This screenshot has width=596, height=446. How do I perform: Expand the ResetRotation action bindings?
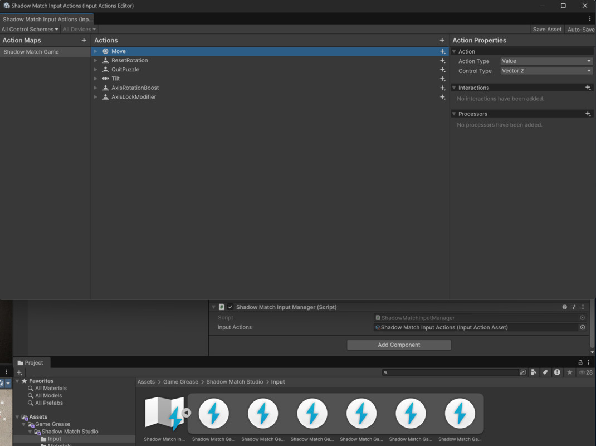(x=96, y=61)
